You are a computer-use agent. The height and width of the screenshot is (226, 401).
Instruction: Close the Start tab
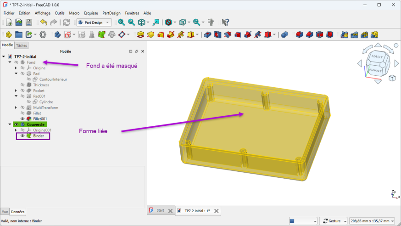click(170, 211)
